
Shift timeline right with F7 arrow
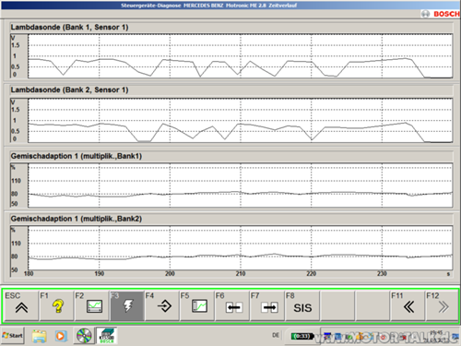267,305
